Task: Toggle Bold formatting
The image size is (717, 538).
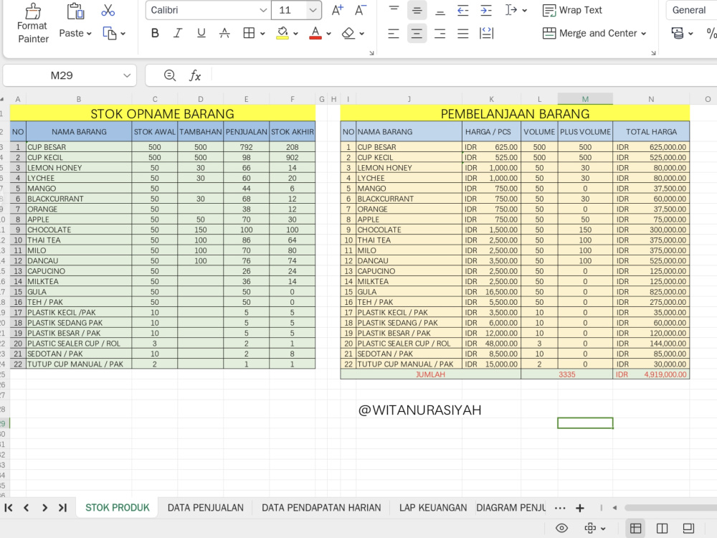Action: tap(155, 33)
